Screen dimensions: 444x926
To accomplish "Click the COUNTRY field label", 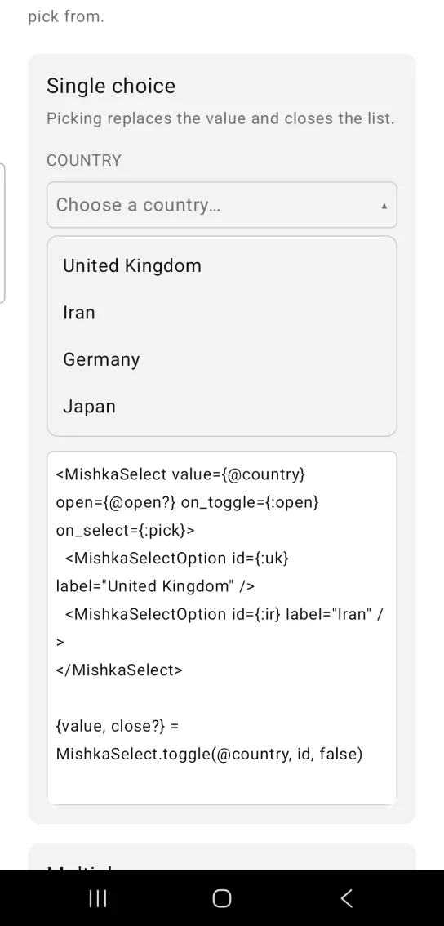I will (x=84, y=160).
